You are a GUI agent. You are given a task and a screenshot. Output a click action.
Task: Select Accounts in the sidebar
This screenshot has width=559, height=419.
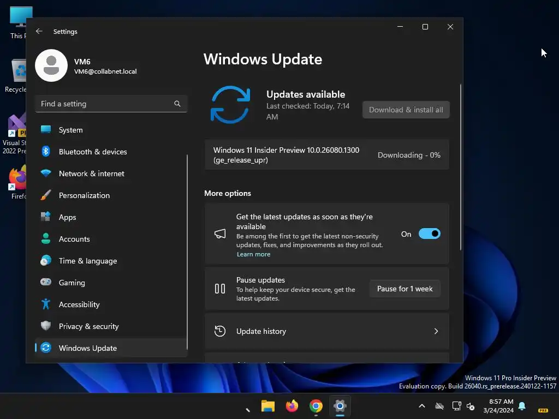click(x=111, y=239)
